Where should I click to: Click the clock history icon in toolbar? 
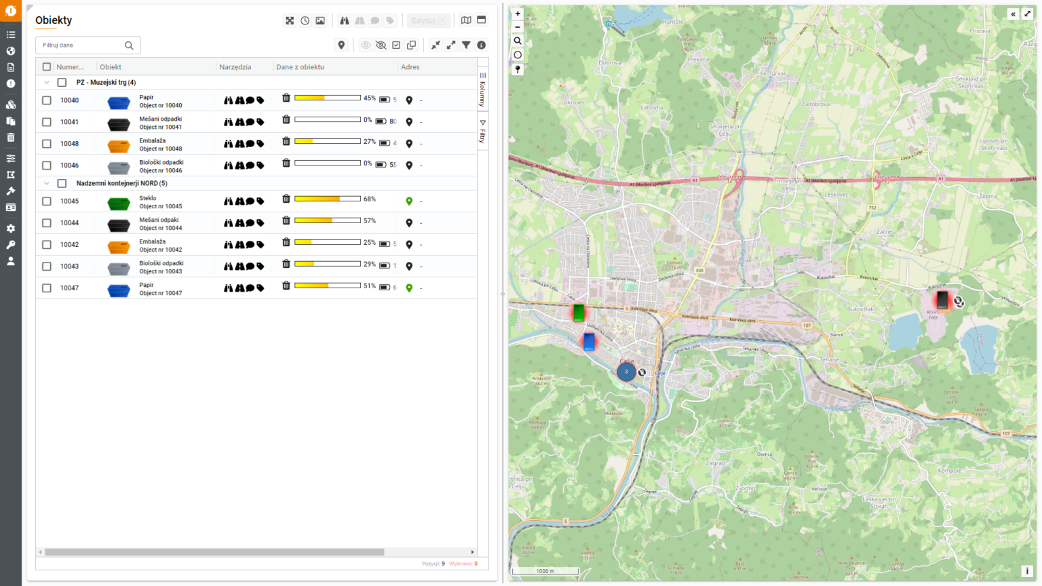point(305,20)
